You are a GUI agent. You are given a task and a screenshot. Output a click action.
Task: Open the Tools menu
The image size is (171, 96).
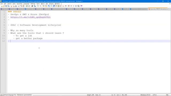[x=38, y=4]
